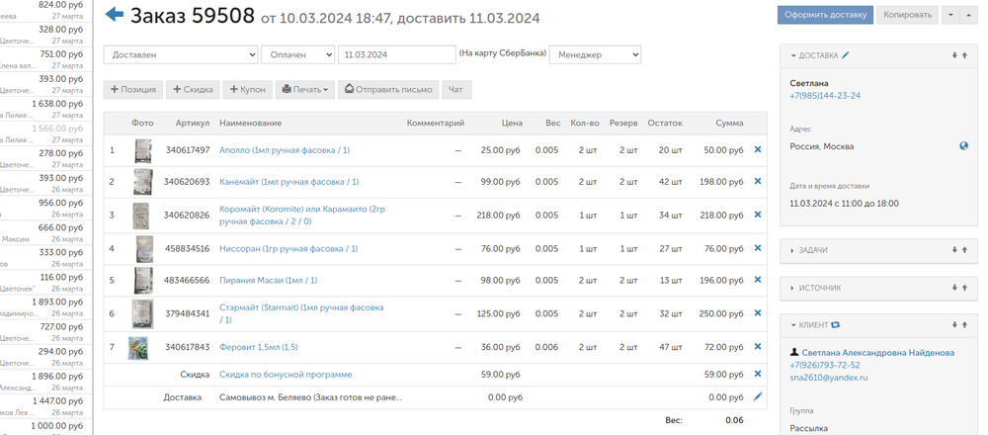This screenshot has width=988, height=435.
Task: Open the payment status dropdown showing Оплачен
Action: click(x=297, y=55)
